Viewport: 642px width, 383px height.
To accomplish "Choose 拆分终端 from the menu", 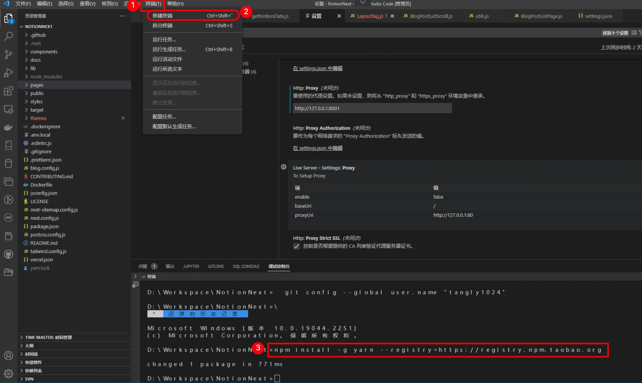I will (x=192, y=26).
